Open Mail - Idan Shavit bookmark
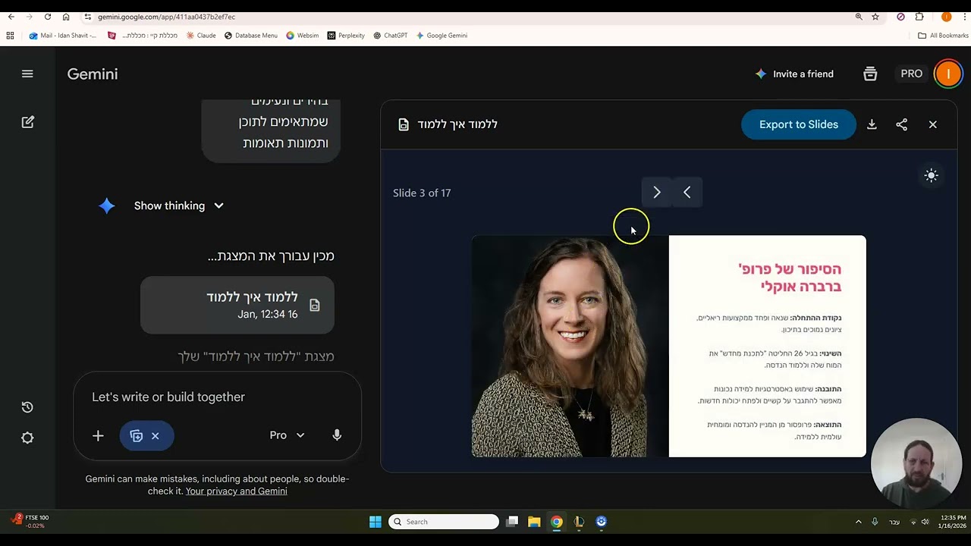 click(x=62, y=35)
